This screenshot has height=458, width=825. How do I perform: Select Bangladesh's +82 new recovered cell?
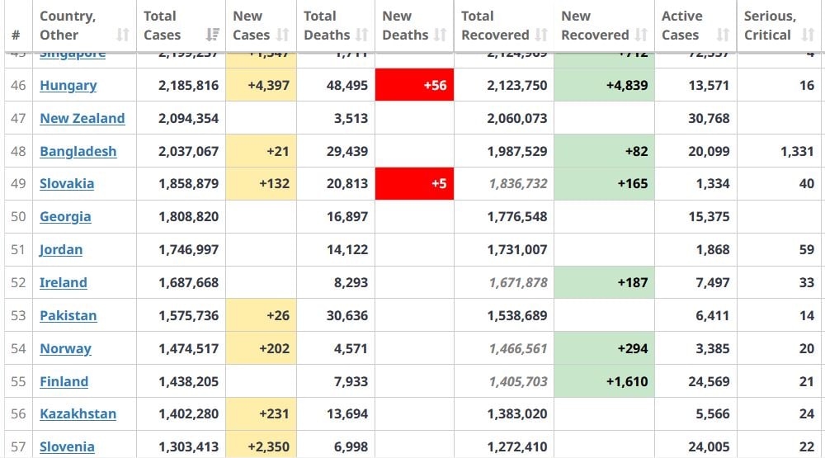coord(604,151)
